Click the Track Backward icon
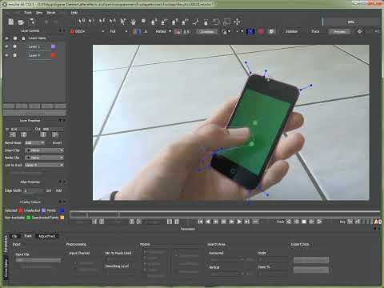The image size is (384, 288). [289, 222]
